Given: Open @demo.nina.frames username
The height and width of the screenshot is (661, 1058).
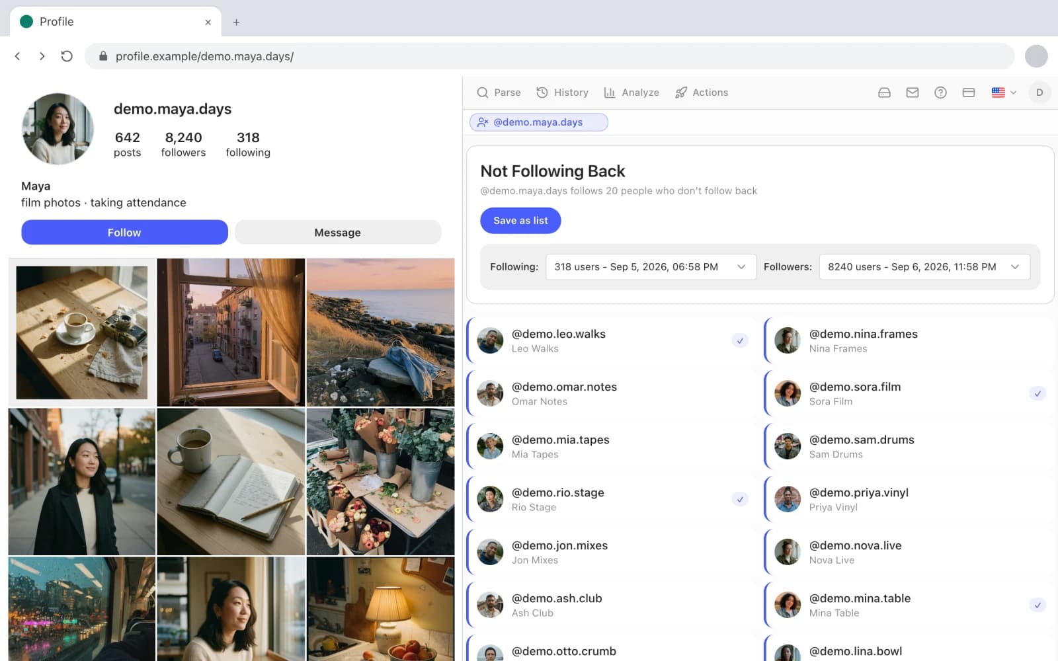Looking at the screenshot, I should pyautogui.click(x=864, y=334).
